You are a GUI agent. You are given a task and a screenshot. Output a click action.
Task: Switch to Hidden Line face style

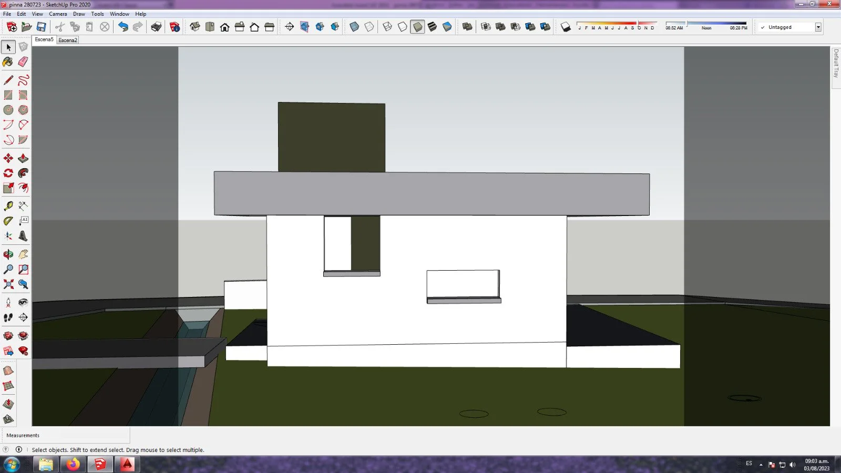pyautogui.click(x=403, y=27)
